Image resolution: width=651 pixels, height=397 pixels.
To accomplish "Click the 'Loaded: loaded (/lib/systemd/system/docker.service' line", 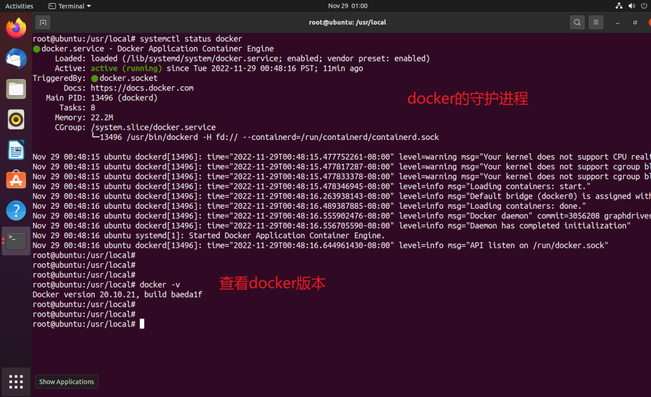I will point(242,59).
